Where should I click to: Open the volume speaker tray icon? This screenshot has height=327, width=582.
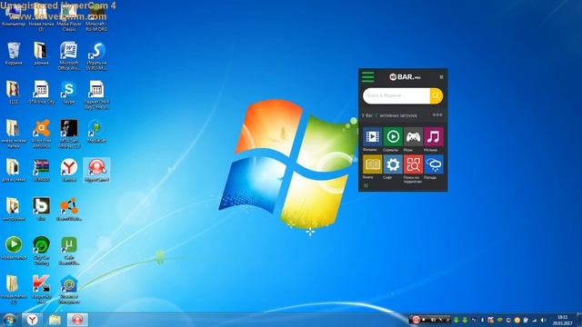543,320
